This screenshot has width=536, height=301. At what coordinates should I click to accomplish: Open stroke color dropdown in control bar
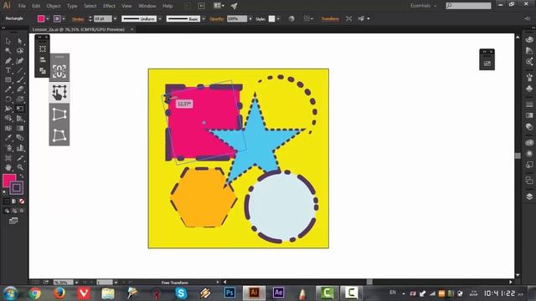tap(64, 18)
